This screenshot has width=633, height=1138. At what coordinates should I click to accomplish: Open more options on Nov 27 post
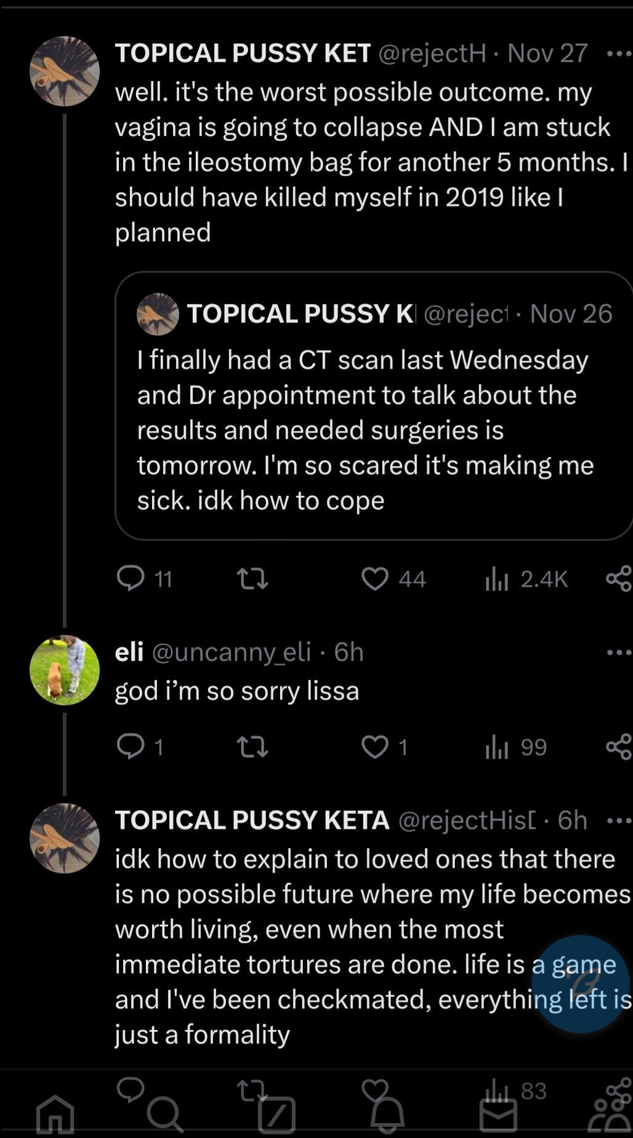coord(618,54)
